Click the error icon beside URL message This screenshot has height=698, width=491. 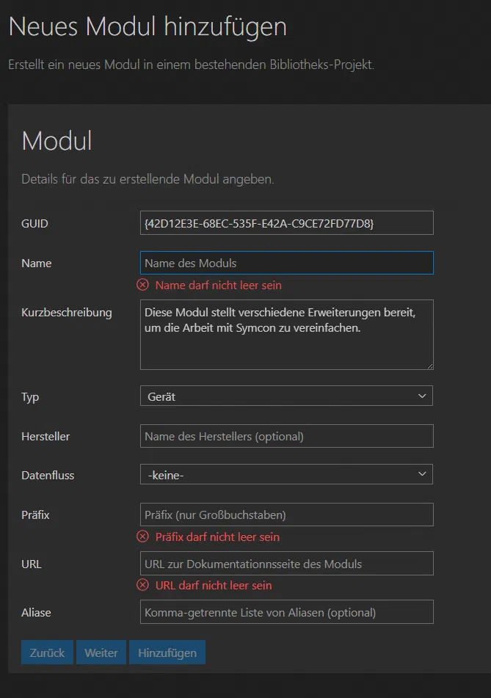[142, 584]
